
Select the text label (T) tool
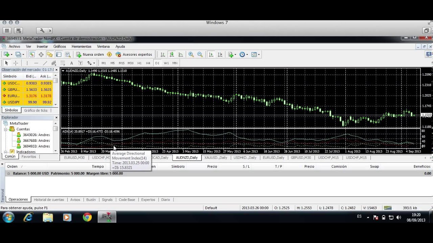pyautogui.click(x=81, y=63)
